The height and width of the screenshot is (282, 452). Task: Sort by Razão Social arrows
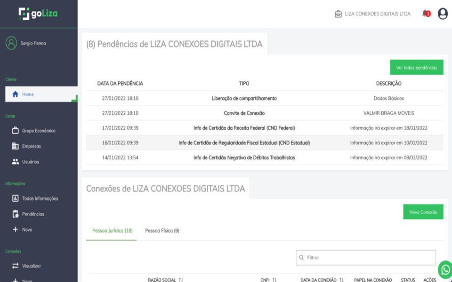coord(181,280)
